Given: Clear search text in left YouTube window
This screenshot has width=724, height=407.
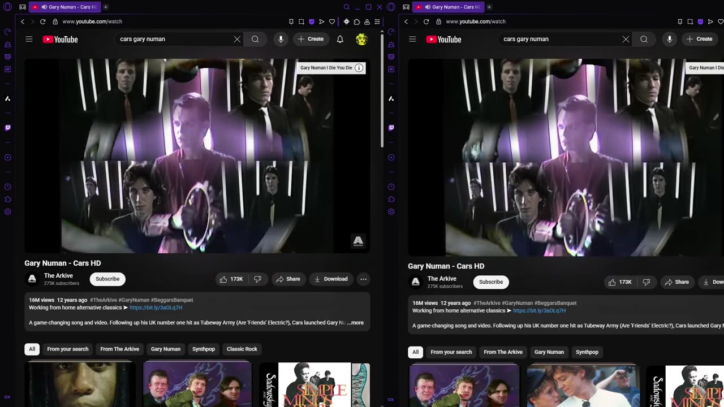Looking at the screenshot, I should (x=237, y=39).
